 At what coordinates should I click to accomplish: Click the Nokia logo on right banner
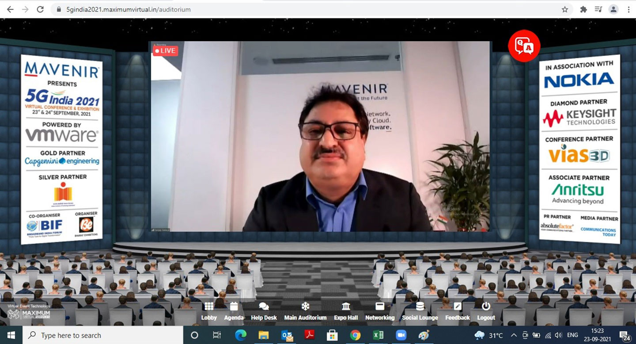tap(579, 80)
